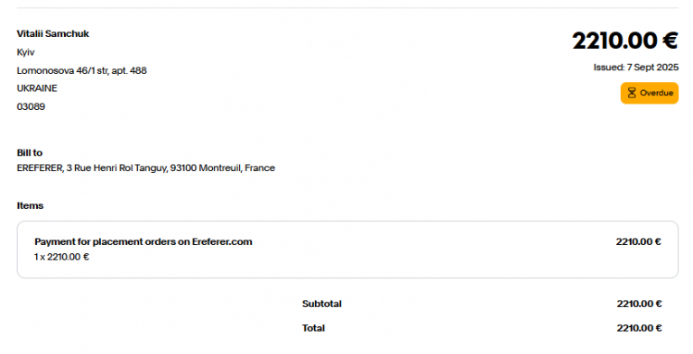Select the Vitalii Samchuk sender name
The height and width of the screenshot is (354, 693).
(x=53, y=33)
